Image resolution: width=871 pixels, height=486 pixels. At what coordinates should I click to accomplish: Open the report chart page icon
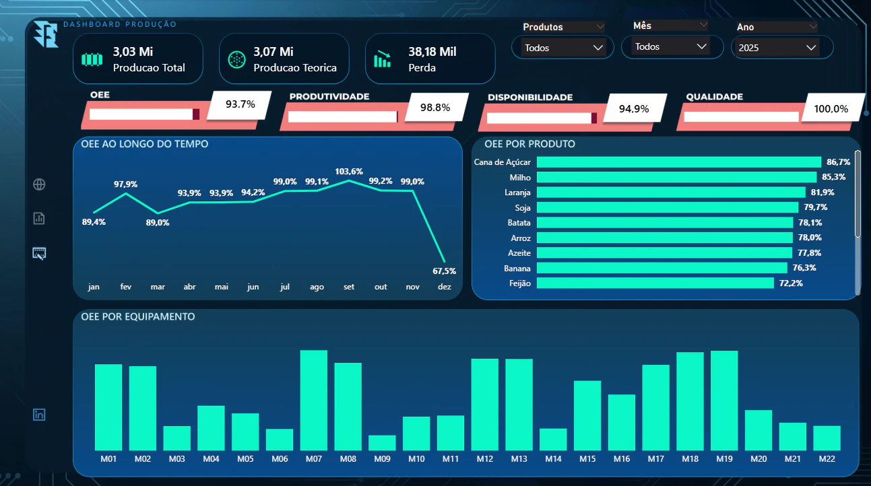click(x=39, y=218)
